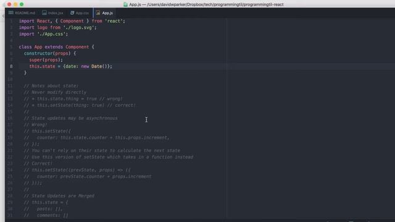Click "counter: prevState.counter + props.increment" comment

pos(94,176)
